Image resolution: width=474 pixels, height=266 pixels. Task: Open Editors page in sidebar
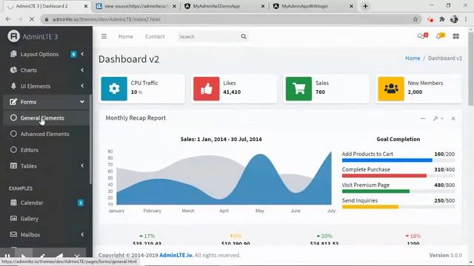click(46, 150)
